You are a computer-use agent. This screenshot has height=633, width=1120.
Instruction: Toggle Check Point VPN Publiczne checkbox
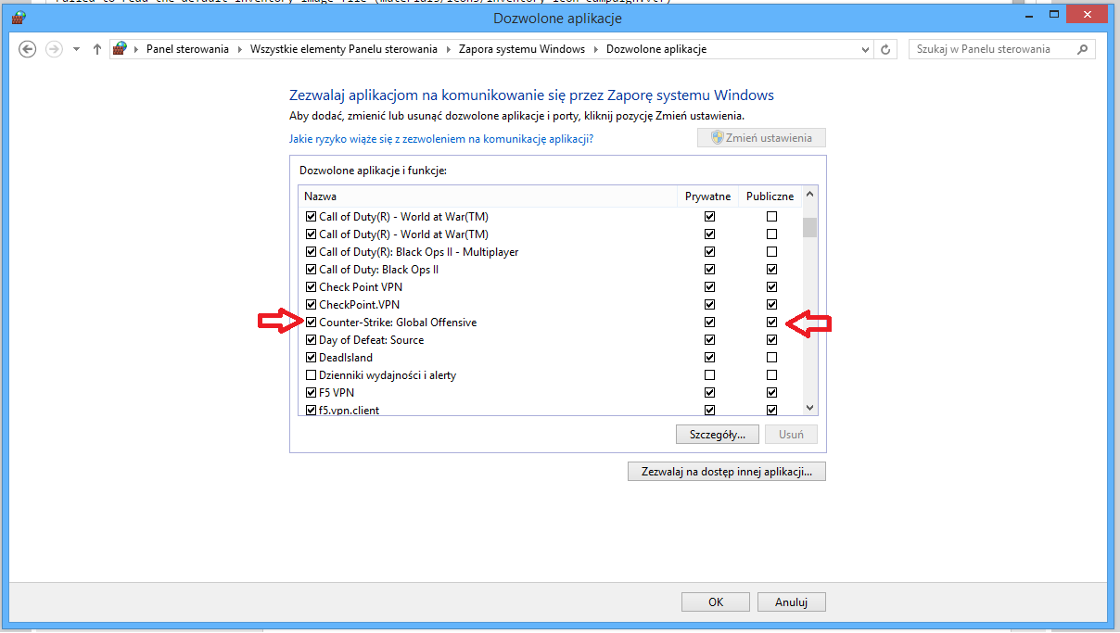click(x=771, y=287)
